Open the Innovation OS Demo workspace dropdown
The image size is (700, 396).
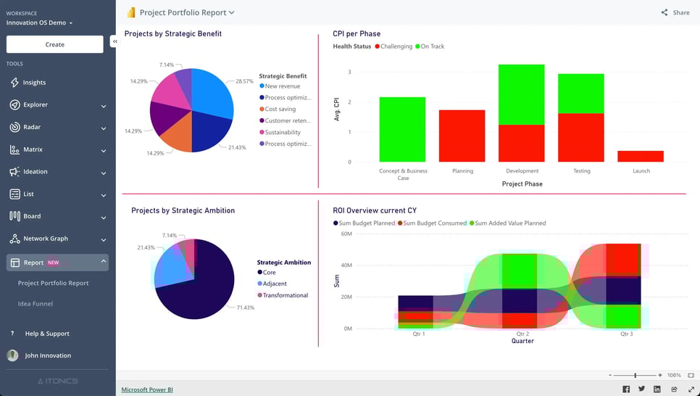(x=40, y=23)
